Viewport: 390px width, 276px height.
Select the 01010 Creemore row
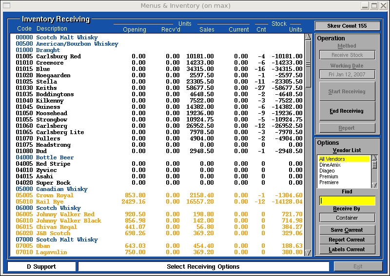157,63
